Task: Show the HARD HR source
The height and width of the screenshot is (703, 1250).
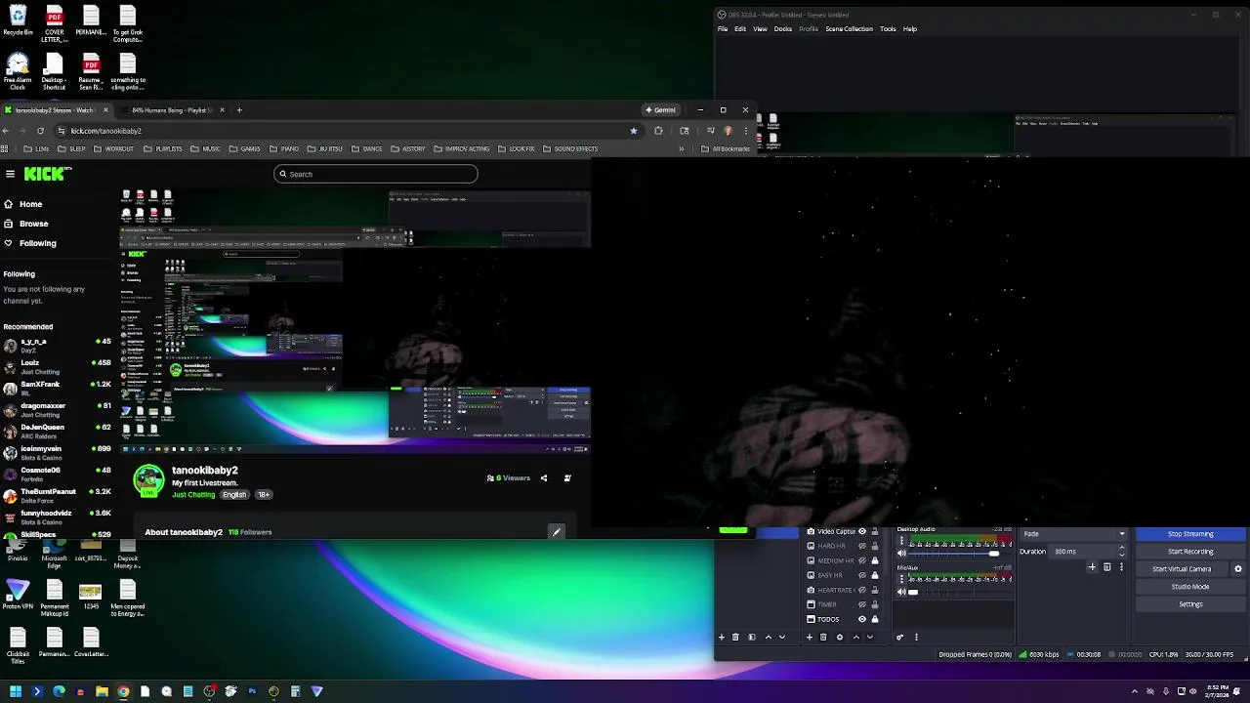Action: [x=861, y=546]
